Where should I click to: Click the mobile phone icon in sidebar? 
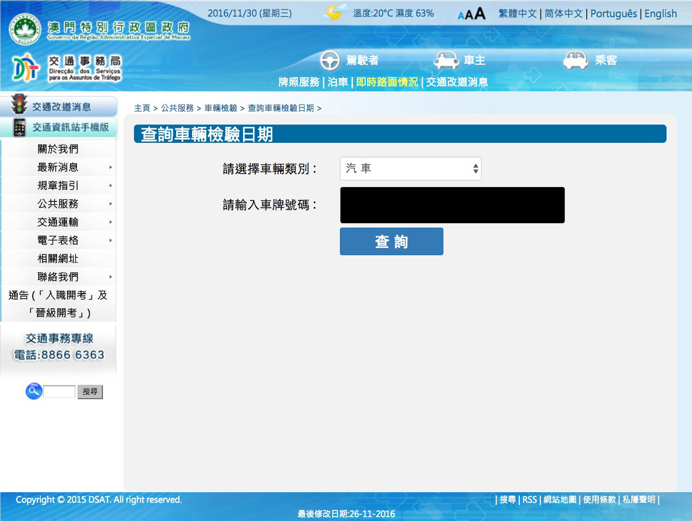(x=20, y=127)
